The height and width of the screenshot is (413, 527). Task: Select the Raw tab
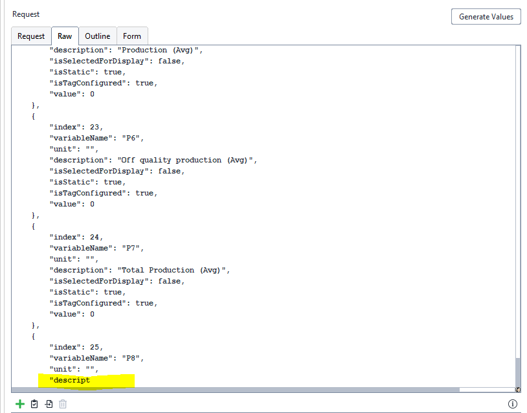(65, 36)
